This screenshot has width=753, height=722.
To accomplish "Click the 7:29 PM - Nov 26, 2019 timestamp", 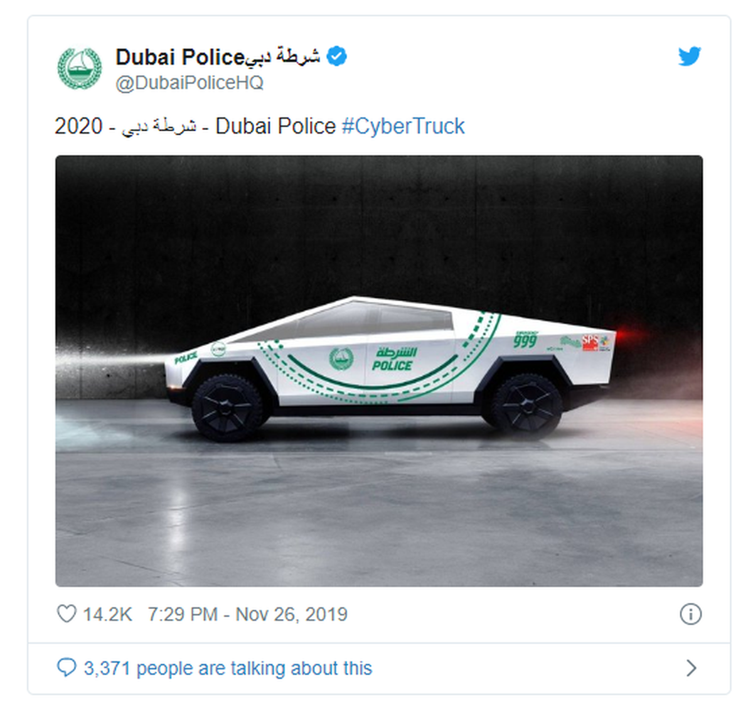I will click(x=247, y=614).
